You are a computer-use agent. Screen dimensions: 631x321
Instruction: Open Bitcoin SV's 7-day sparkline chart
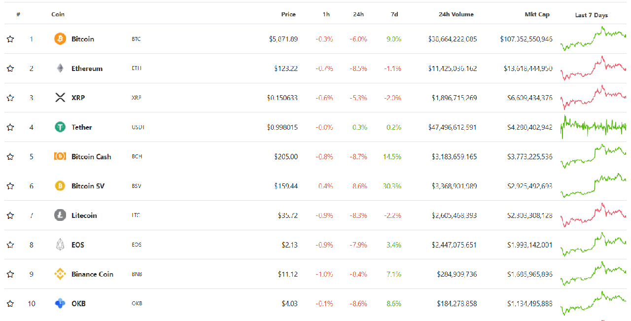[x=593, y=185]
